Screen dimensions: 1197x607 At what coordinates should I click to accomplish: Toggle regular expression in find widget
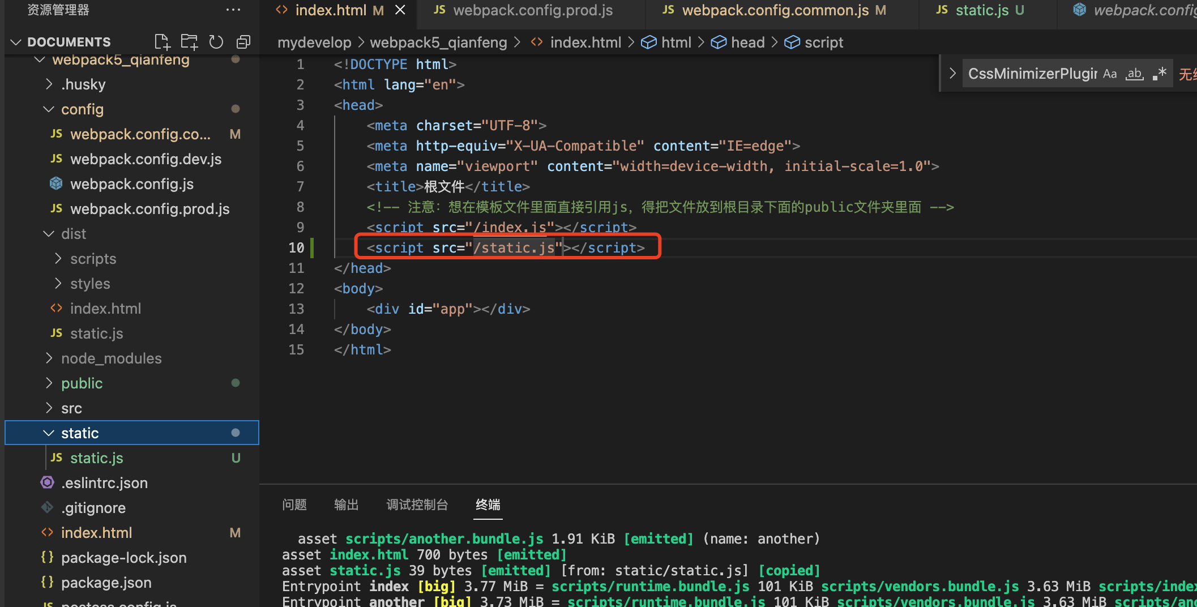tap(1159, 74)
